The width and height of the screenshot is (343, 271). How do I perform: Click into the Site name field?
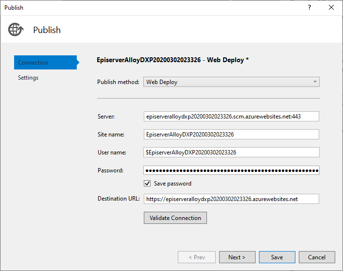[231, 135]
